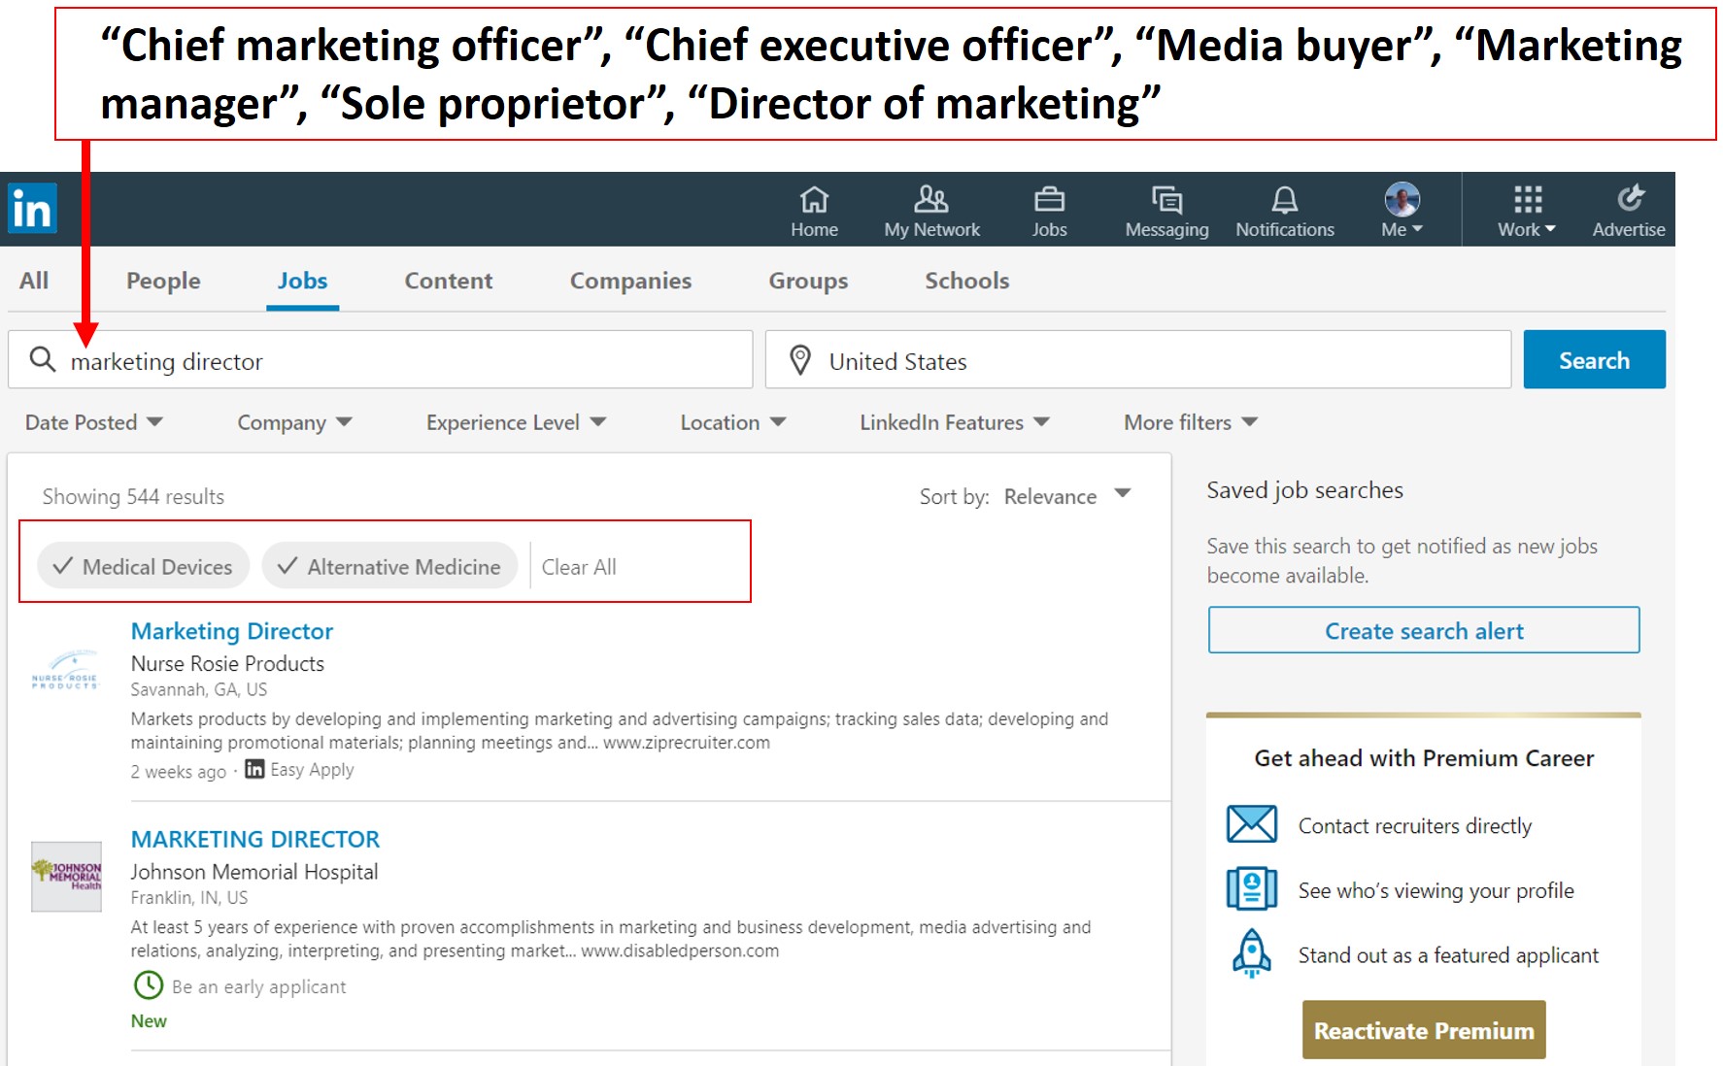Image resolution: width=1723 pixels, height=1066 pixels.
Task: Expand the LinkedIn Features filter
Action: coord(954,422)
